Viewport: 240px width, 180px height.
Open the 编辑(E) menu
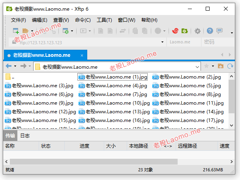pos(39,20)
